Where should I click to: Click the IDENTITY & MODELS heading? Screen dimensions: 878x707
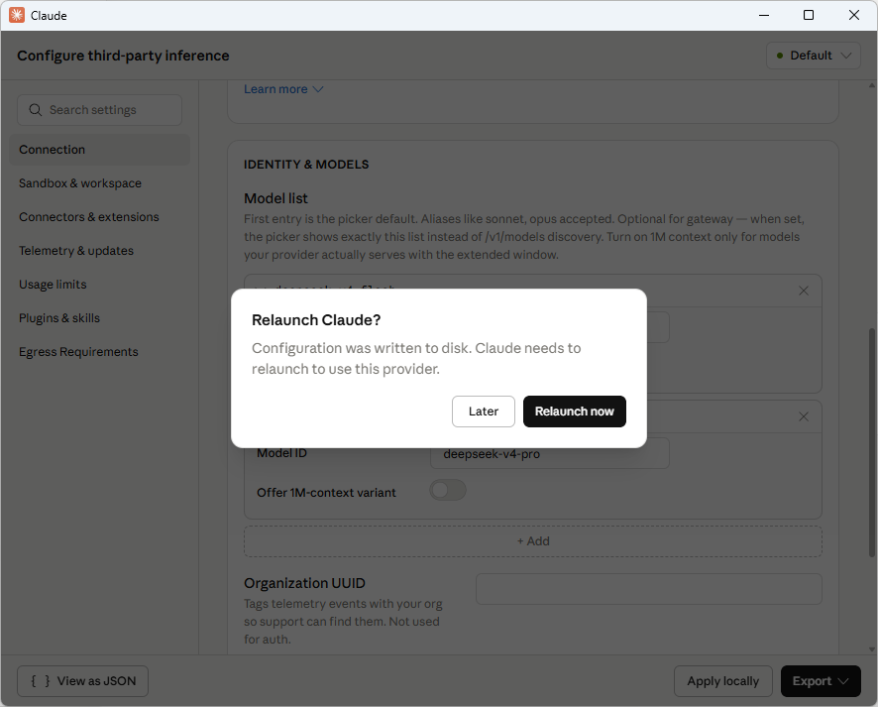(306, 165)
